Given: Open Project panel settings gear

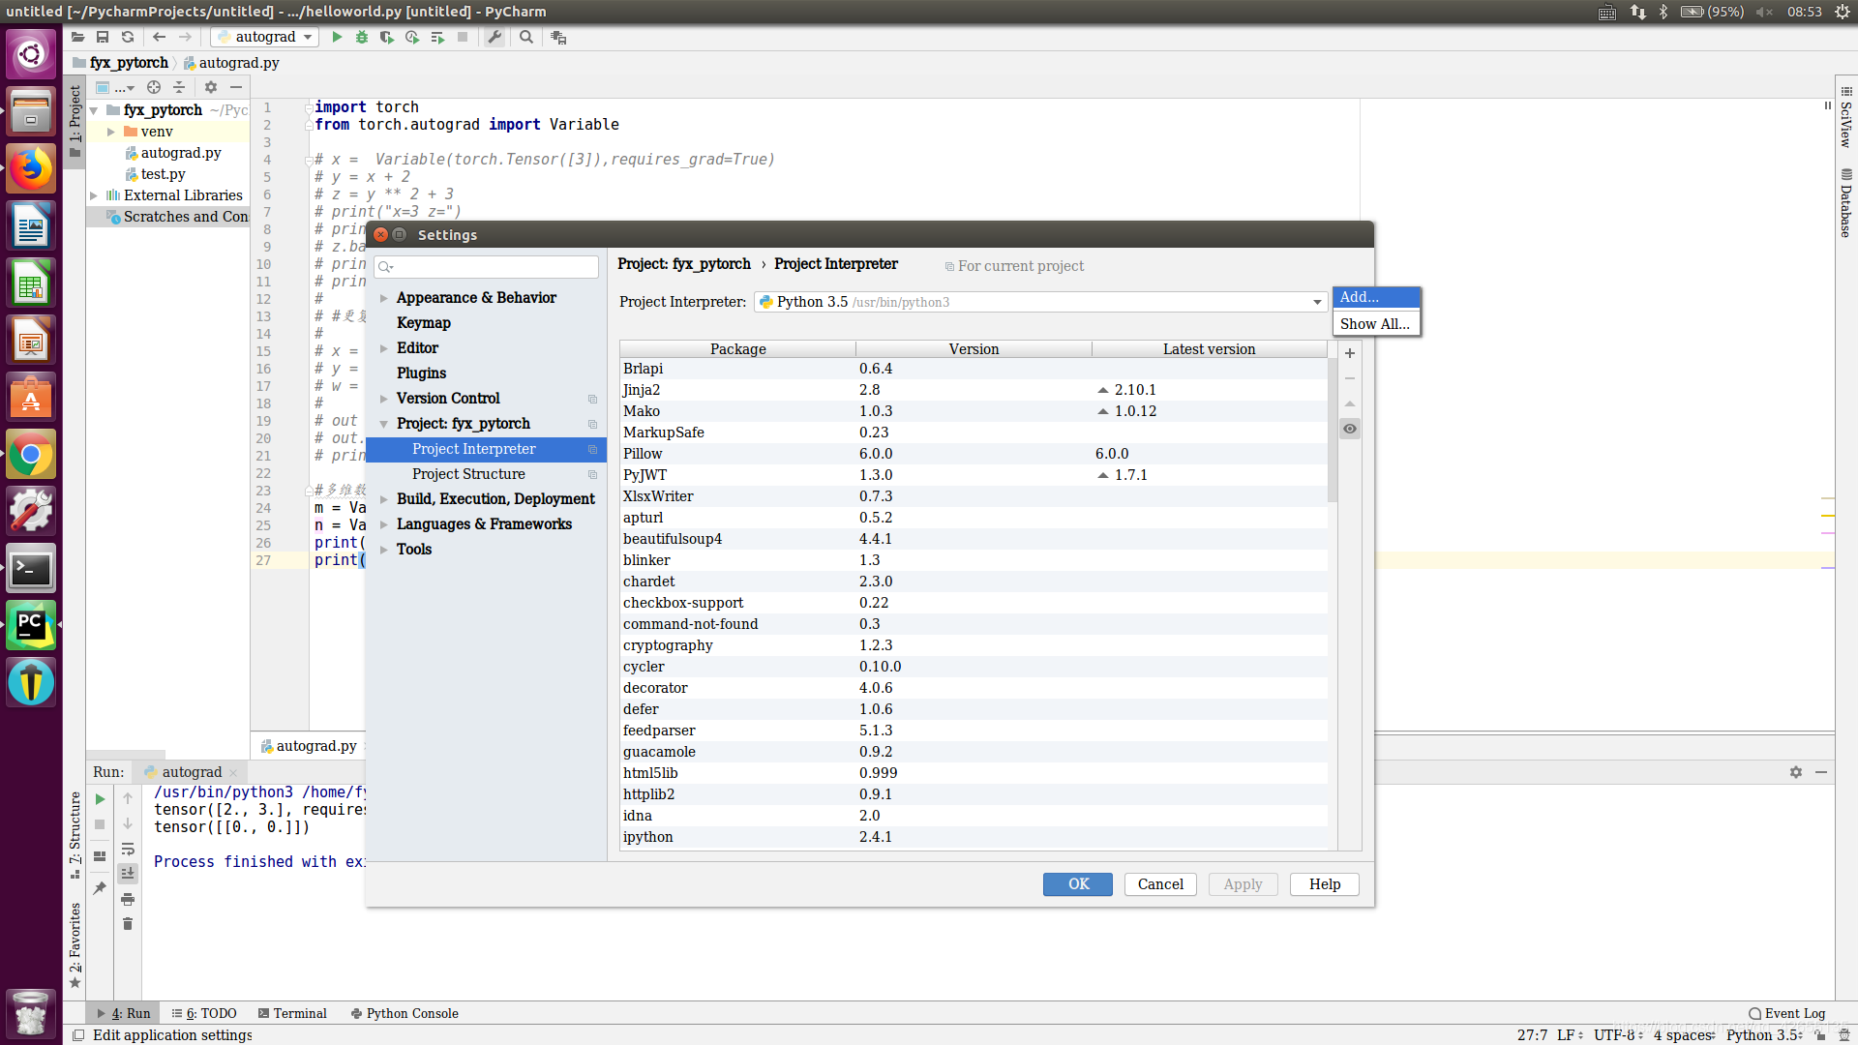Looking at the screenshot, I should pyautogui.click(x=211, y=87).
